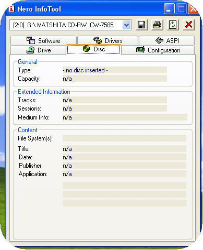The height and width of the screenshot is (250, 203).
Task: Save the info using the floppy disk icon
Action: (141, 25)
